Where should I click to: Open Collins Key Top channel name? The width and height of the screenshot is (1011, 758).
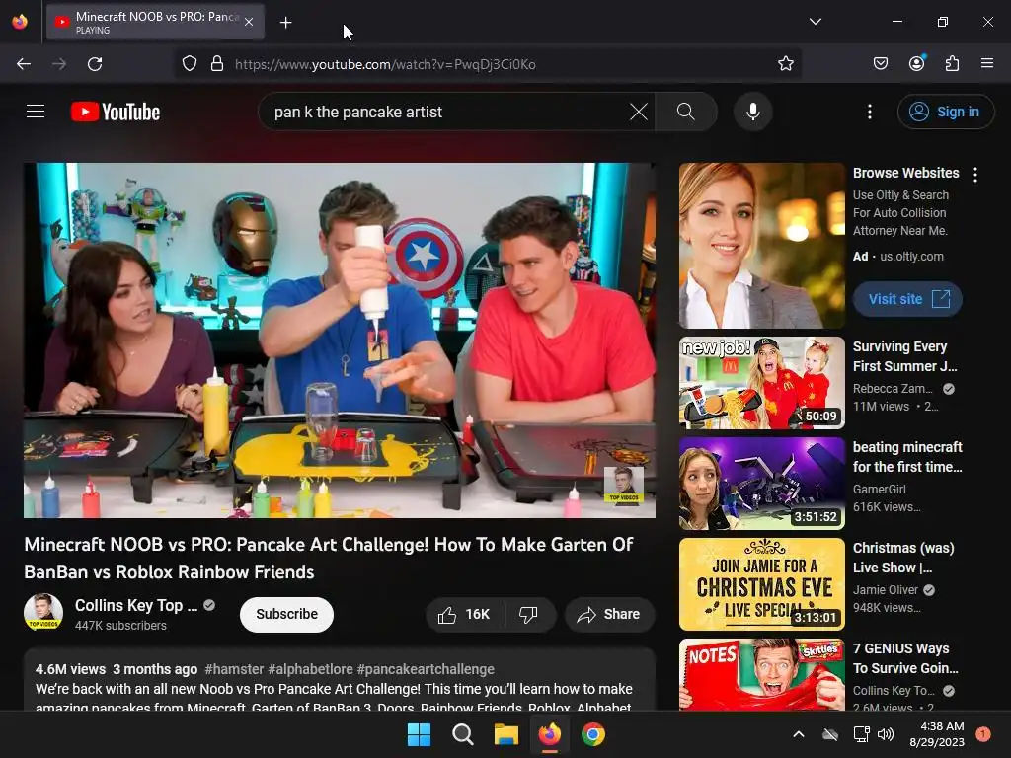click(x=136, y=605)
